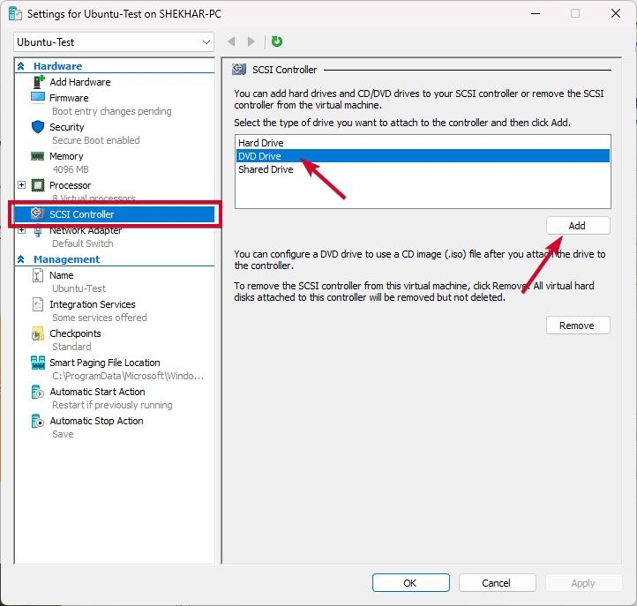Select Add Hardware in the tree
Screen dimensions: 637x606
[80, 82]
